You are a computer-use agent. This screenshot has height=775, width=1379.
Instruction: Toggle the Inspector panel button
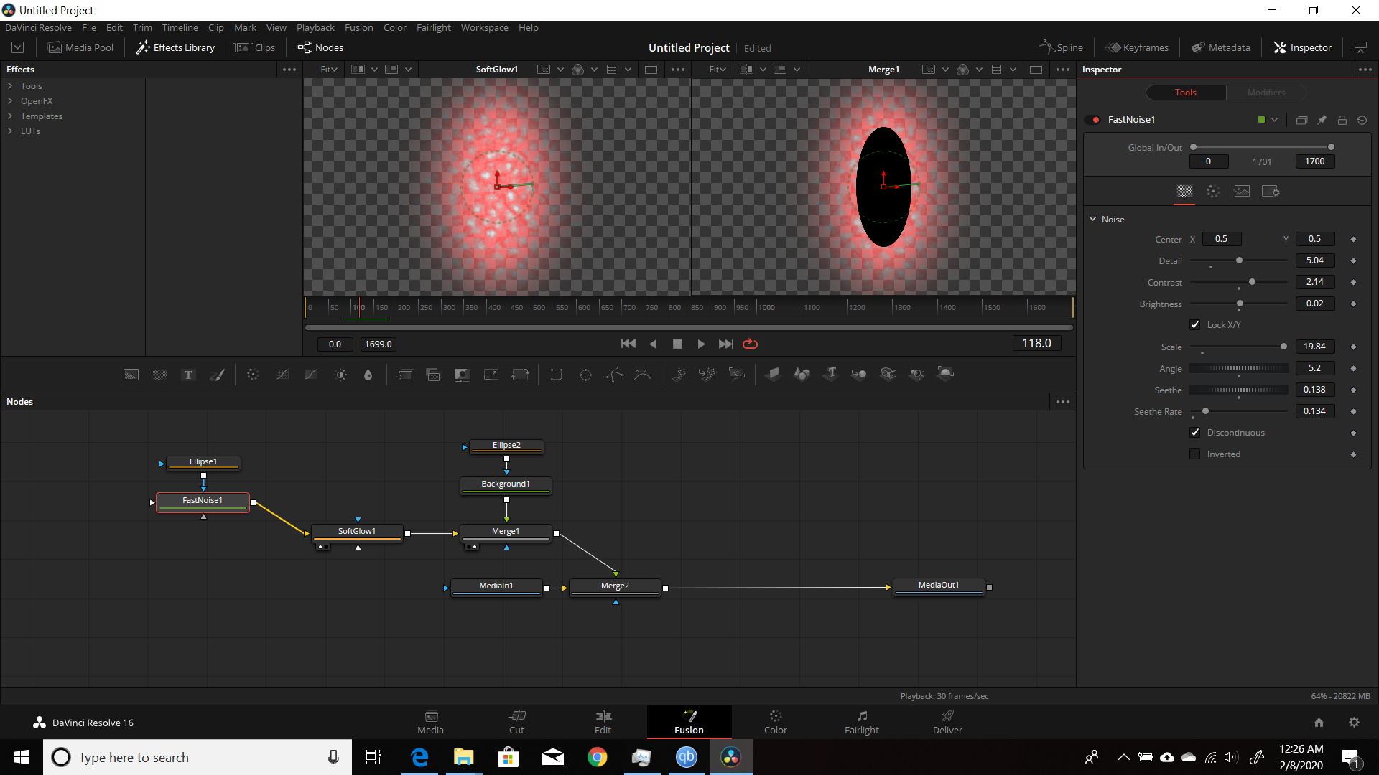[1302, 47]
